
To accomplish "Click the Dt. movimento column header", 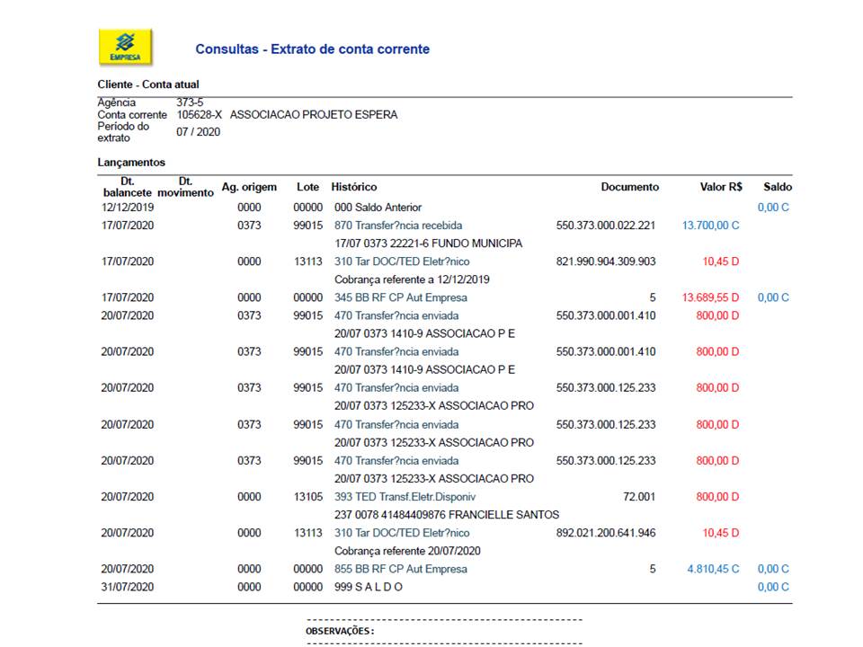I will 185,187.
